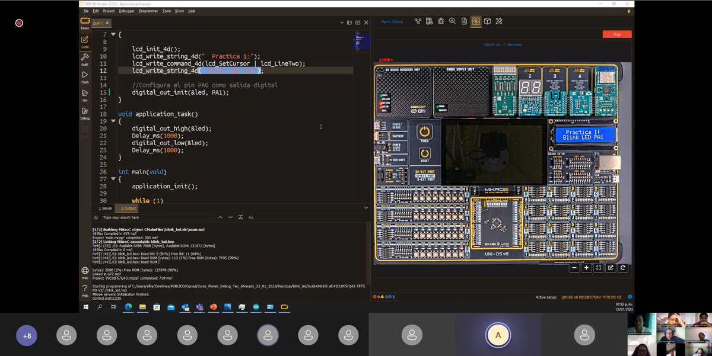This screenshot has height=356, width=712.
Task: Refresh the board camera stream
Action: [622, 268]
